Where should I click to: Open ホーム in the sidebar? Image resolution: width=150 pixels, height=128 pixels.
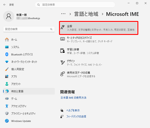(29, 40)
